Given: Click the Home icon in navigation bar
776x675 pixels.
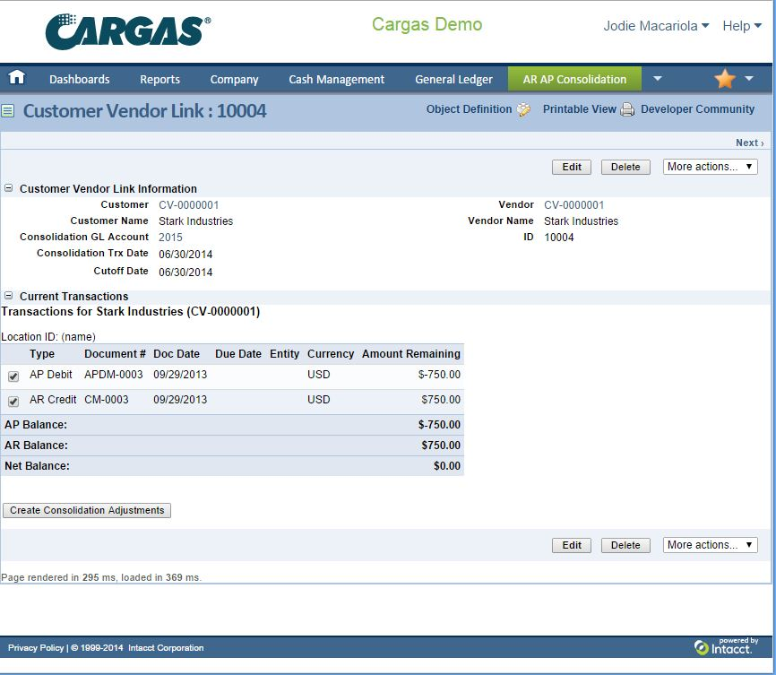Looking at the screenshot, I should point(16,78).
